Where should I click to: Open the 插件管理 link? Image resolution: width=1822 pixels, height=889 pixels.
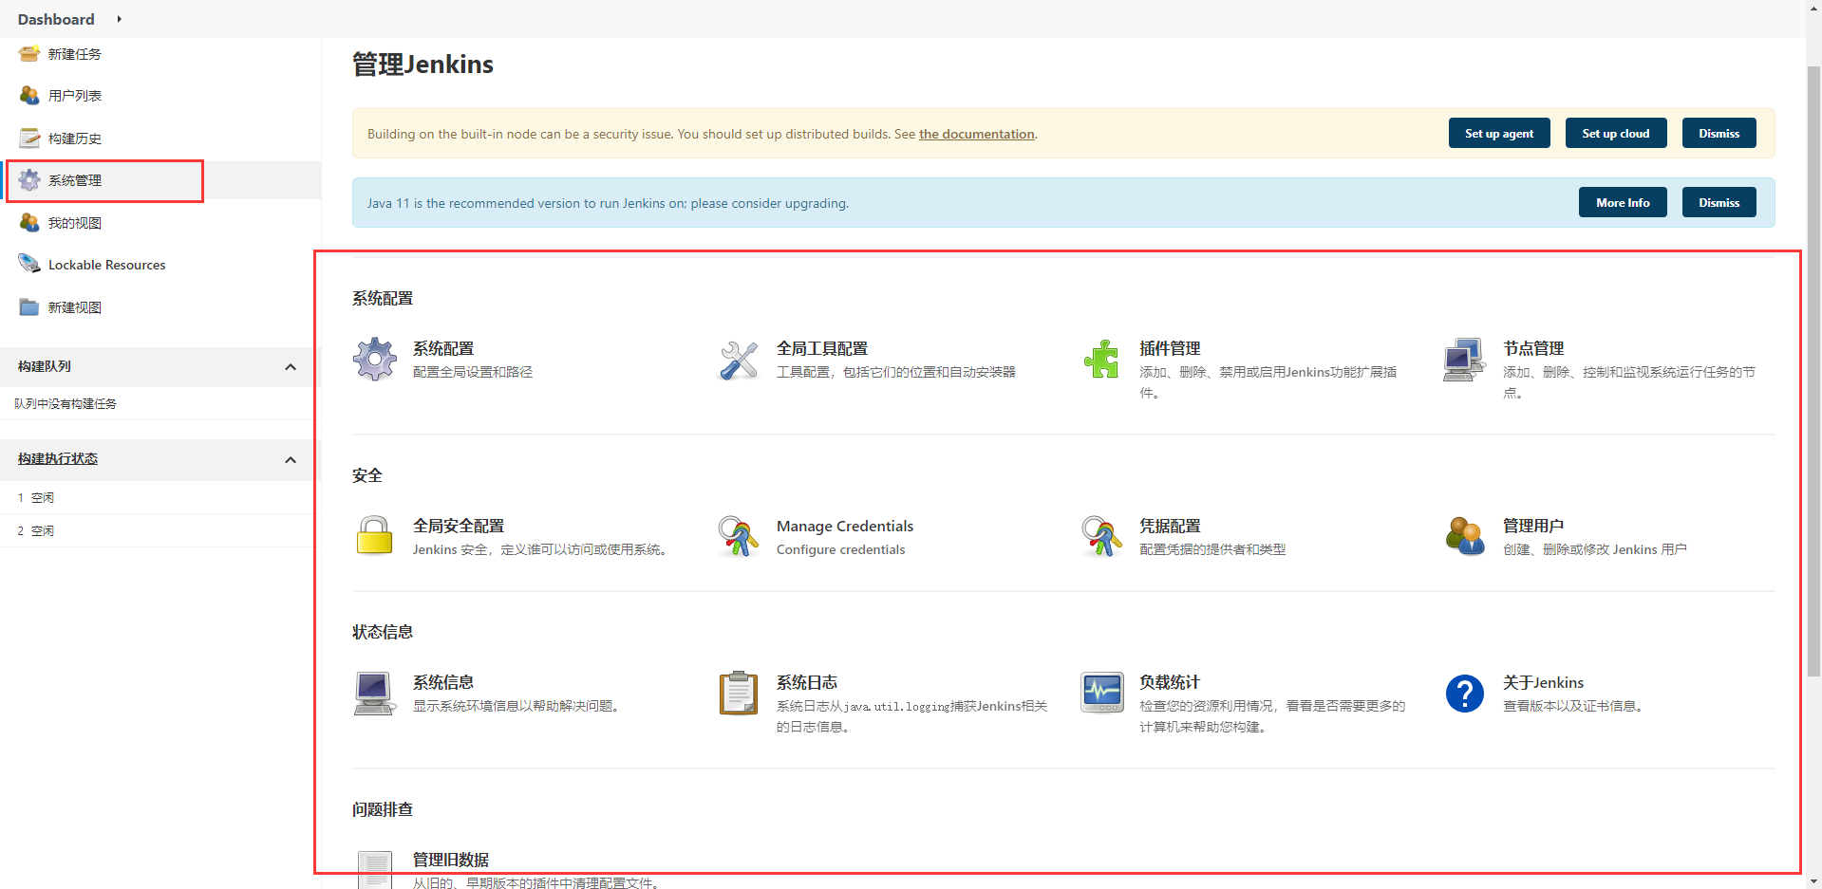pyautogui.click(x=1170, y=348)
